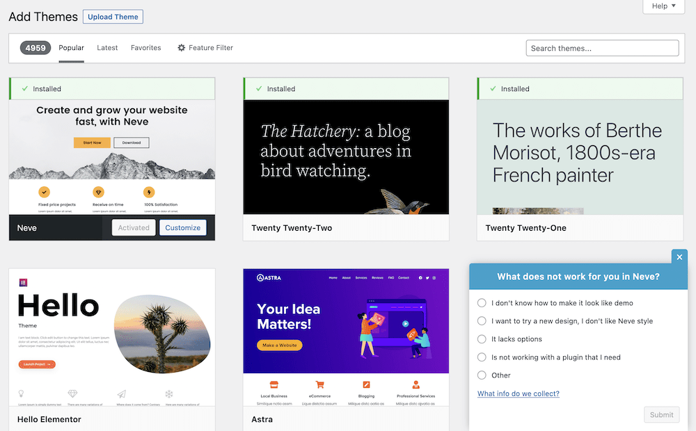Select "Is not working with a plugin" reason
The height and width of the screenshot is (431, 696).
482,357
